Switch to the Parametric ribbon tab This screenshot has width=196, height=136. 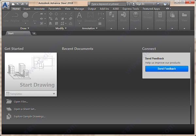click(x=55, y=9)
